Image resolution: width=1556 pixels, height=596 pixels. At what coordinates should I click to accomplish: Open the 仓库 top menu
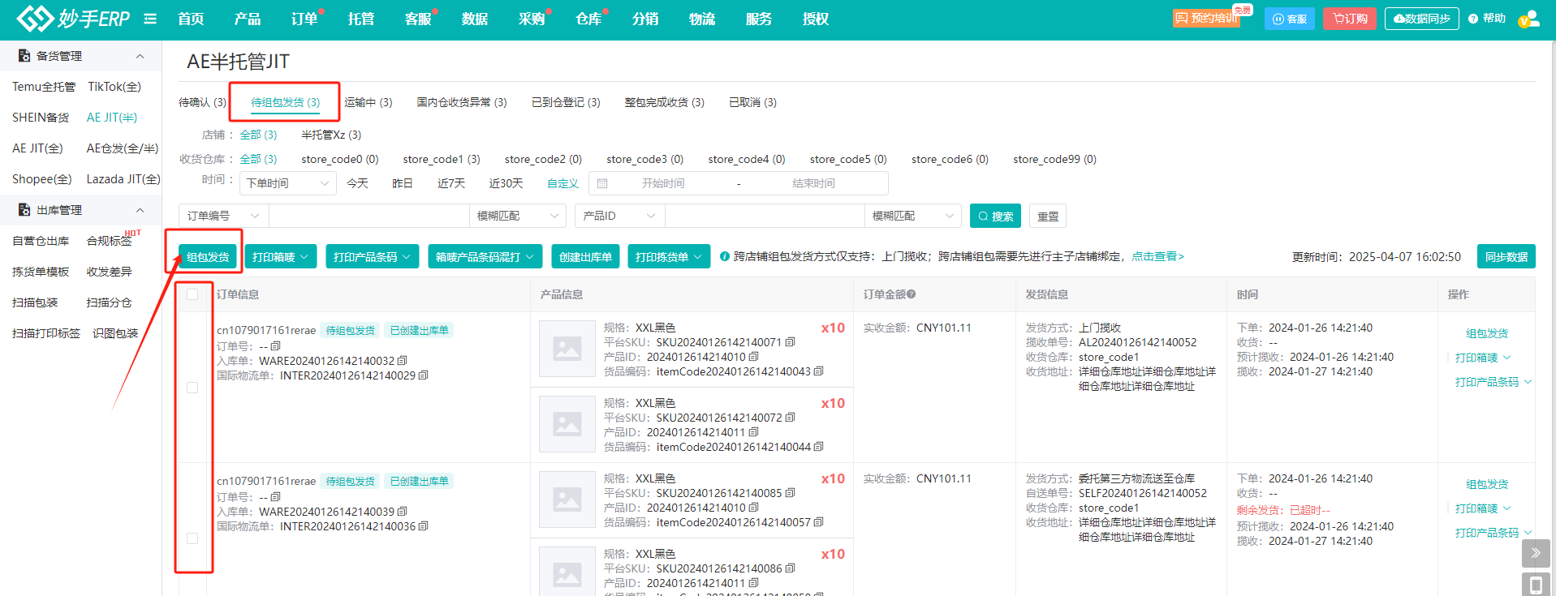[588, 19]
